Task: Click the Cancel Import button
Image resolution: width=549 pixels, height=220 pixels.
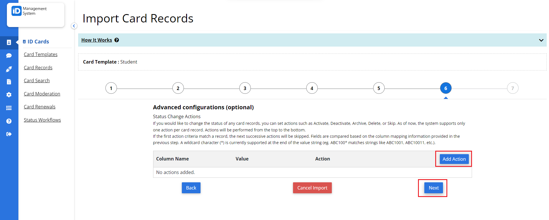Action: point(312,188)
